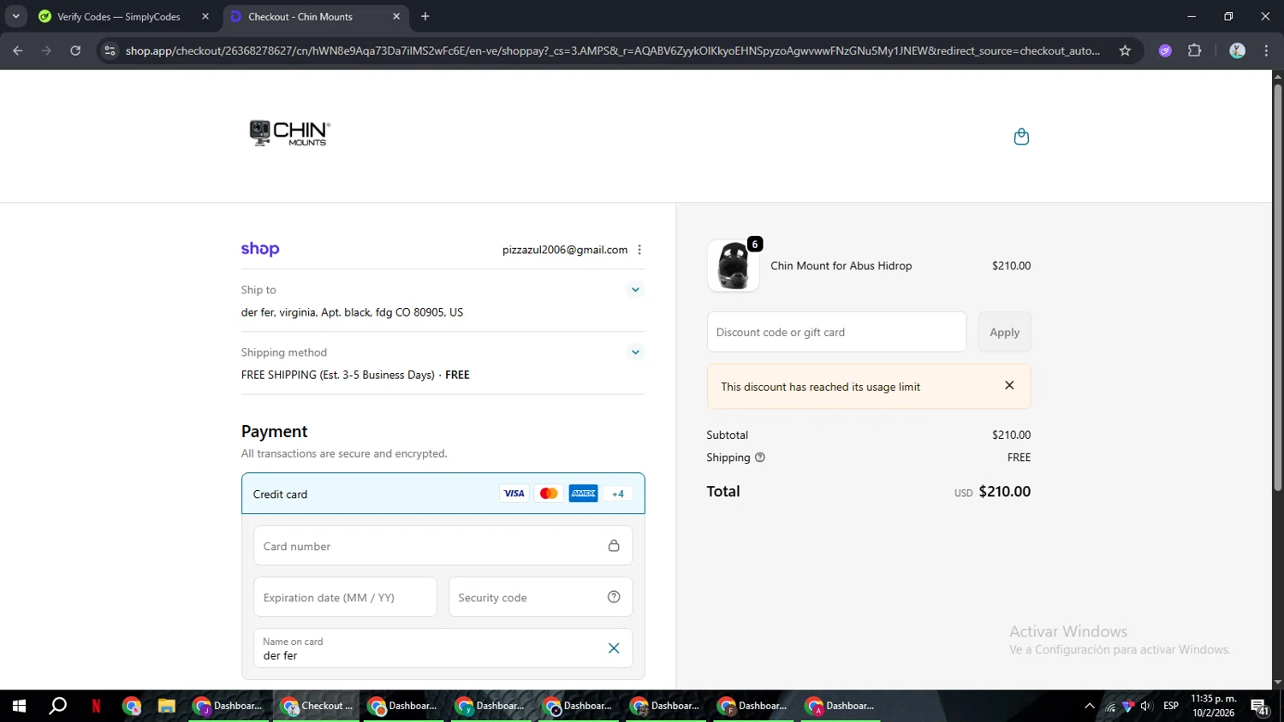Switch to the Checkout taskbar window
1284x722 pixels.
pos(318,706)
